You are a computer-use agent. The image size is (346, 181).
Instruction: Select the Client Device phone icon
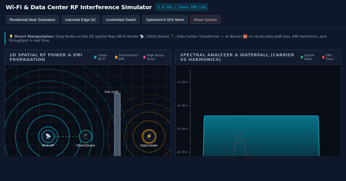[x=86, y=136]
